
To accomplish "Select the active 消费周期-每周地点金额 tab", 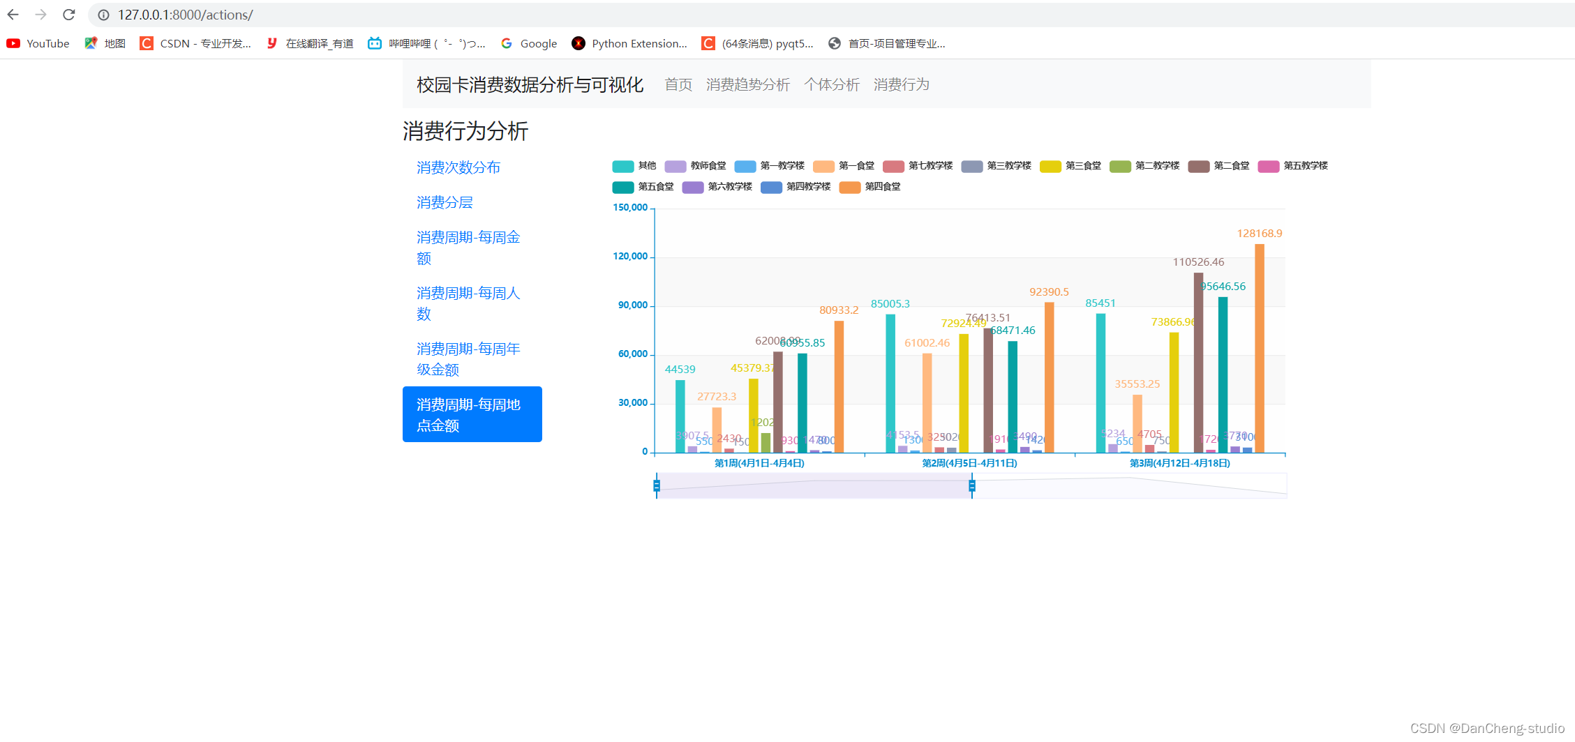I will click(x=472, y=414).
